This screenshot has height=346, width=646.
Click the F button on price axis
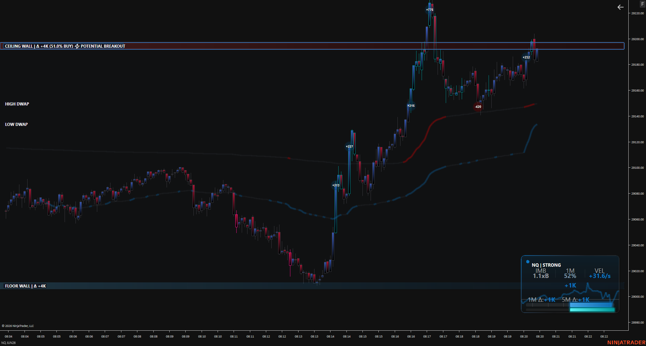click(x=643, y=4)
